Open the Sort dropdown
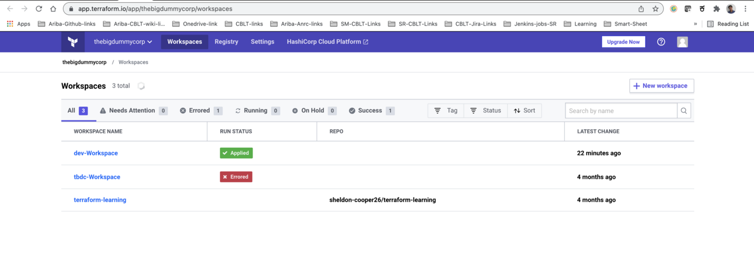This screenshot has width=754, height=260. [525, 111]
